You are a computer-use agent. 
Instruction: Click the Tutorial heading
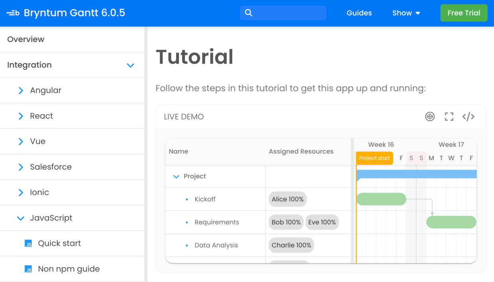(194, 57)
